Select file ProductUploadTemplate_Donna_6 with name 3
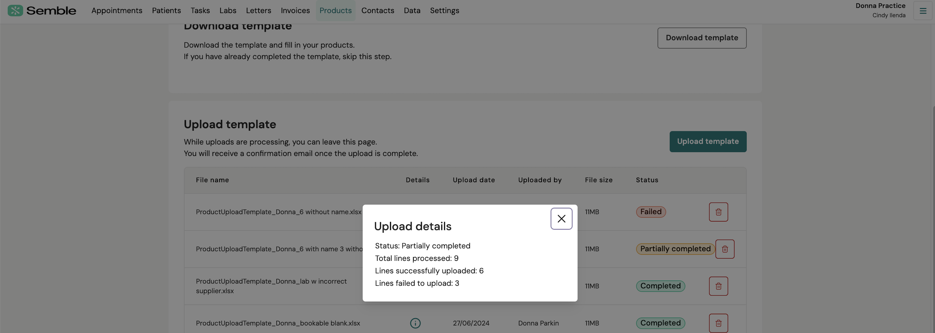Viewport: 935px width, 333px height. (x=279, y=249)
